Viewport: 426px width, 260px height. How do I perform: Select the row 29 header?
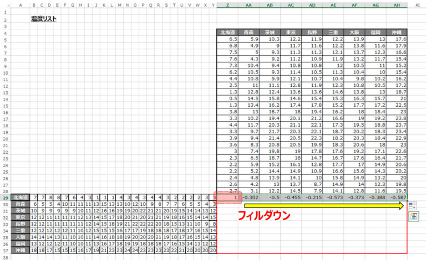pyautogui.click(x=6, y=197)
